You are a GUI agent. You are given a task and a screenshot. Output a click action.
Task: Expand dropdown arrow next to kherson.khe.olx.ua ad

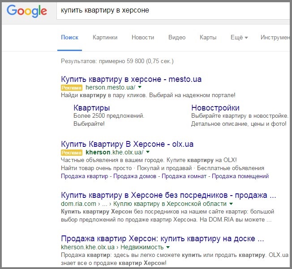coord(148,153)
